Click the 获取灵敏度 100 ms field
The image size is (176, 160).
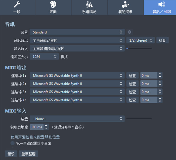click(x=37, y=127)
